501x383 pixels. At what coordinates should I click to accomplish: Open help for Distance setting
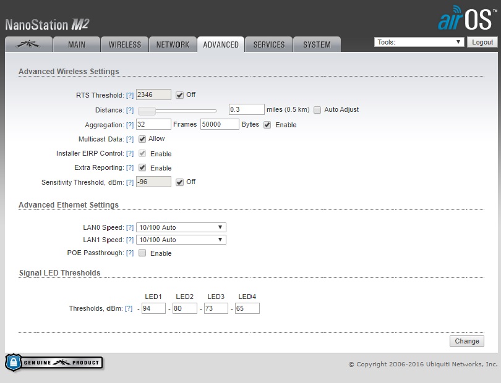(130, 110)
